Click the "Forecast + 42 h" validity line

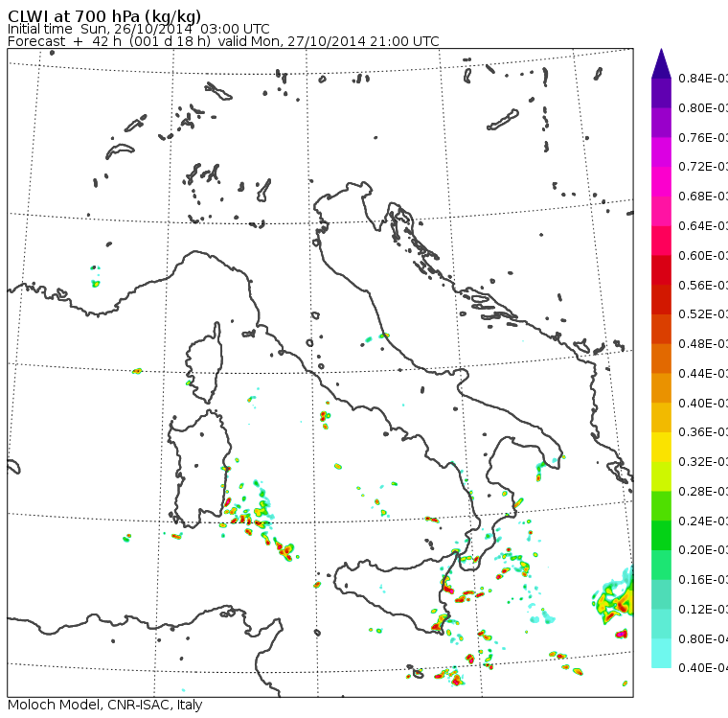tap(223, 41)
